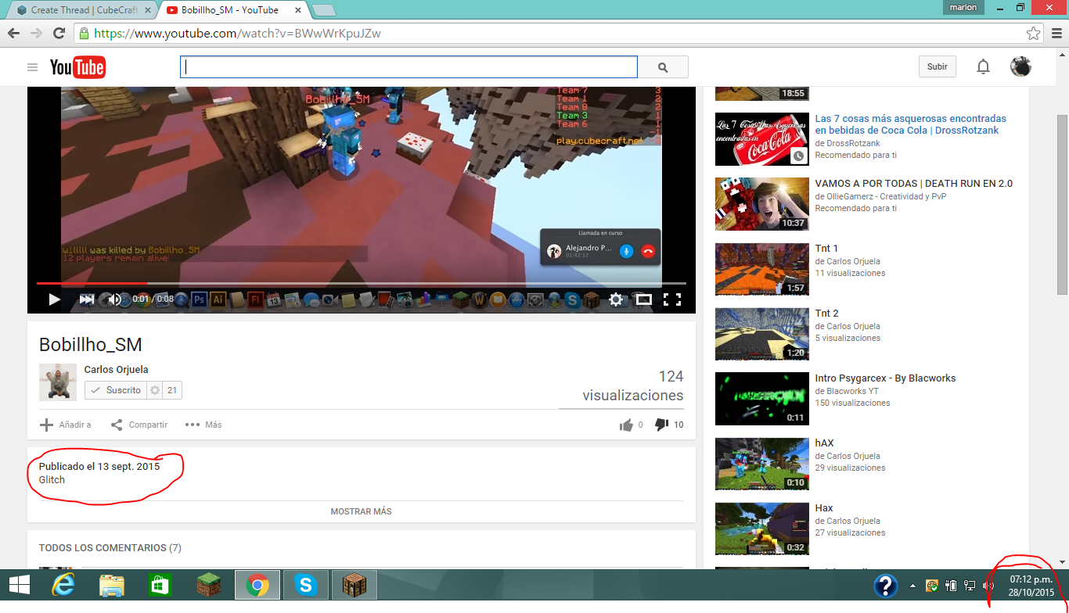This screenshot has width=1069, height=613.
Task: Open the YouTube guide hamburger menu
Action: [x=32, y=67]
